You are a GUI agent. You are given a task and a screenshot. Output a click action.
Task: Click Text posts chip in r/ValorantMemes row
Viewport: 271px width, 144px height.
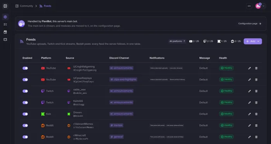(x=157, y=125)
